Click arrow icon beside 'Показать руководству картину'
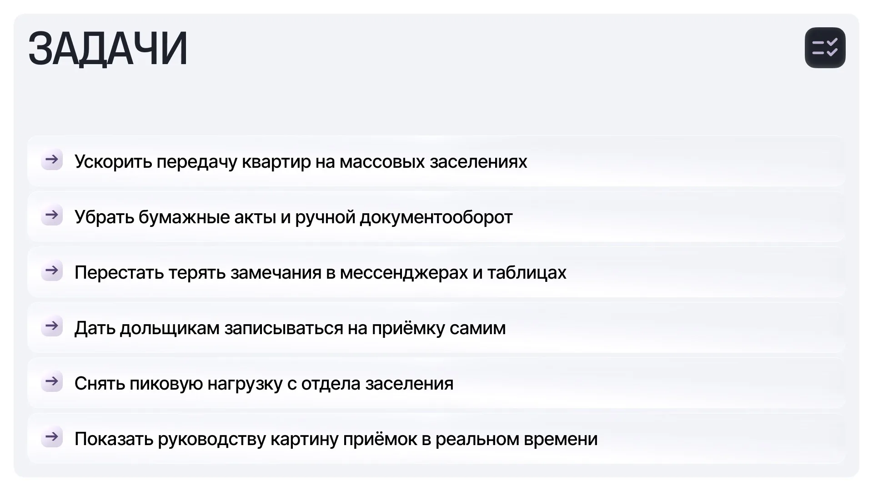 coord(52,437)
